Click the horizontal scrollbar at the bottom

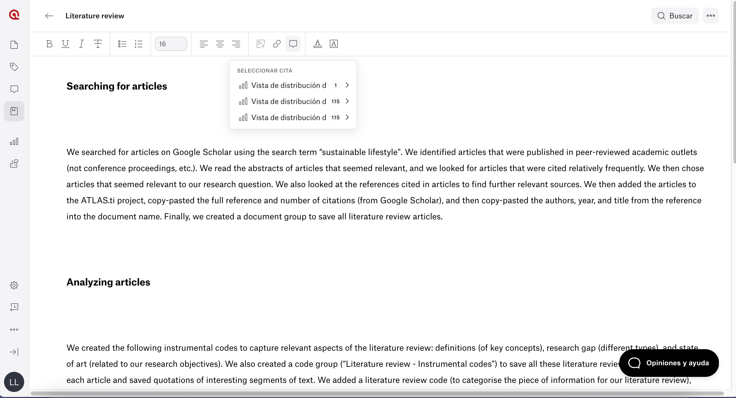(x=377, y=393)
